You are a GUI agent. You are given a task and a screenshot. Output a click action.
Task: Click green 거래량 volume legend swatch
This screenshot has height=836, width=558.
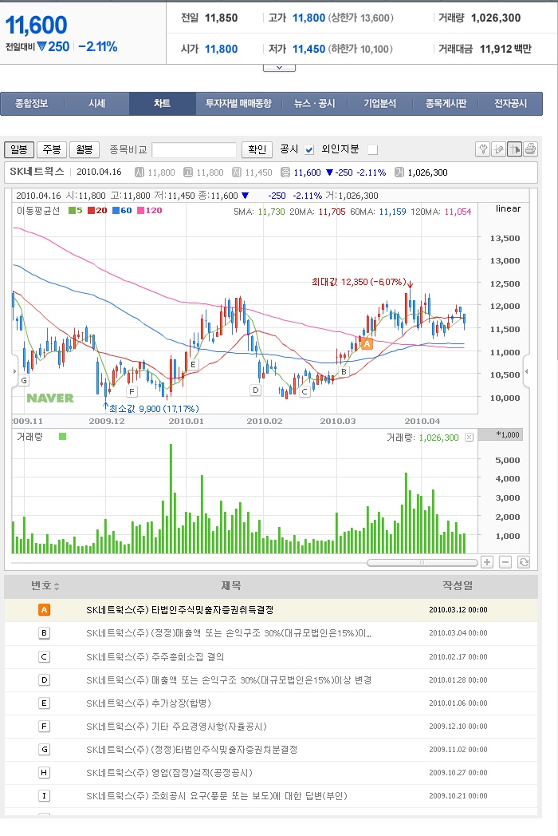click(x=62, y=437)
